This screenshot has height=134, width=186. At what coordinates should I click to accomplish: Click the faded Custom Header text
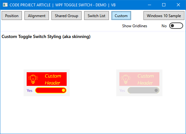[x=146, y=79]
